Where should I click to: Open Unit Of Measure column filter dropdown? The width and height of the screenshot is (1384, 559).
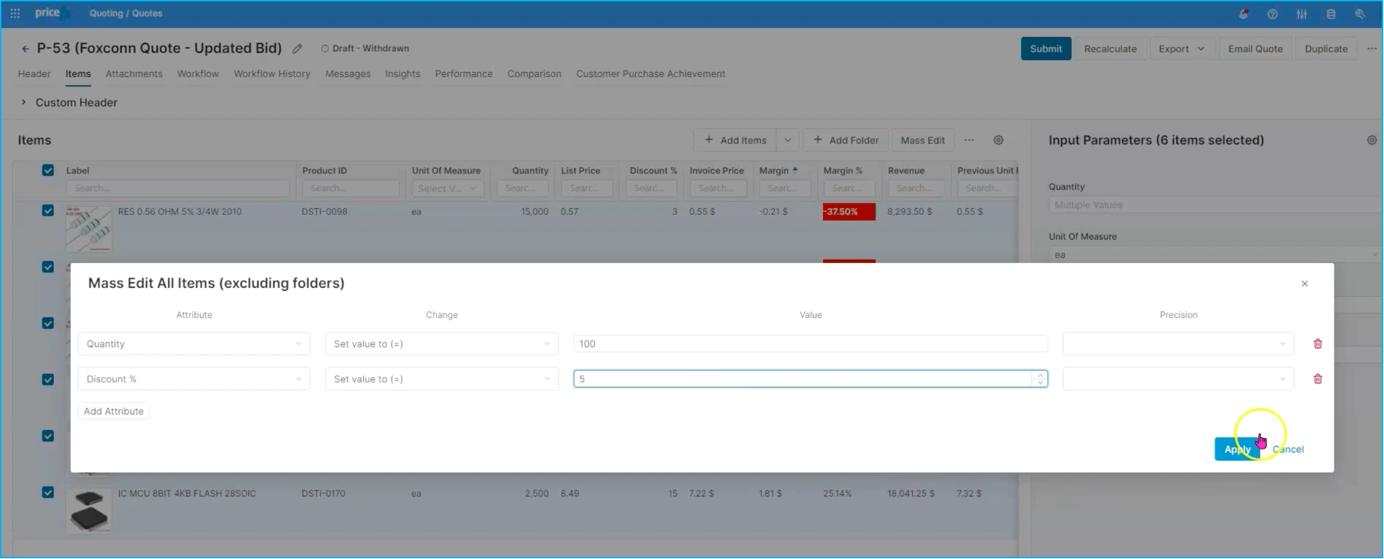coord(447,188)
